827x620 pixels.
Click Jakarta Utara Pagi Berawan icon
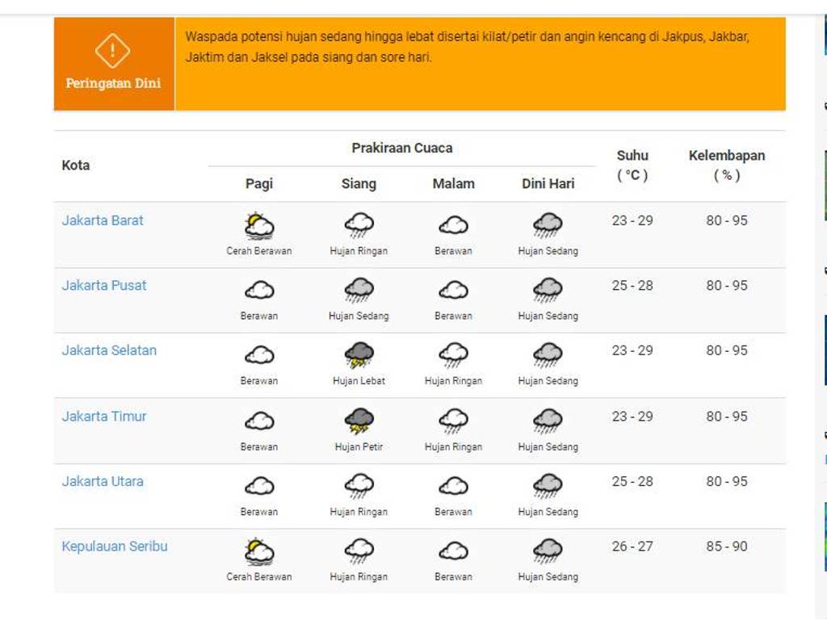[259, 485]
